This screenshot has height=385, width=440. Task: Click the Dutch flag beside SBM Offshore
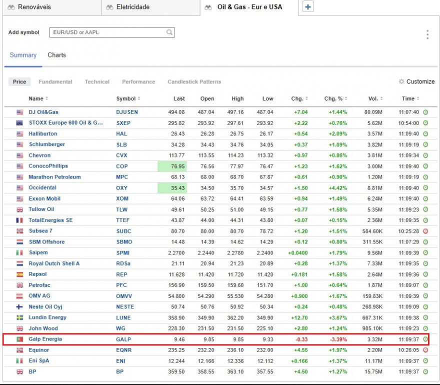coord(19,242)
